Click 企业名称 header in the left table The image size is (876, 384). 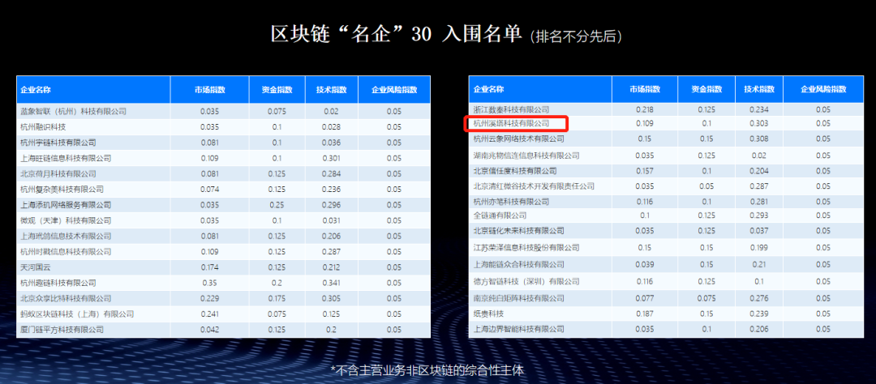coord(36,89)
